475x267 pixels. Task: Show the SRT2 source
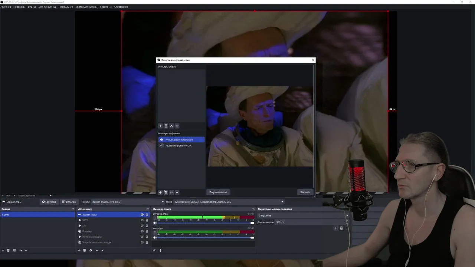pyautogui.click(x=142, y=220)
